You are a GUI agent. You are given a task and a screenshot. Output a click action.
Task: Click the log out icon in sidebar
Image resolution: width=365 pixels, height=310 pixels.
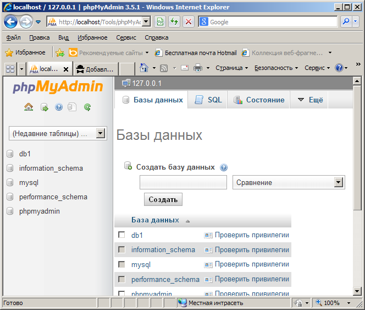(44, 107)
